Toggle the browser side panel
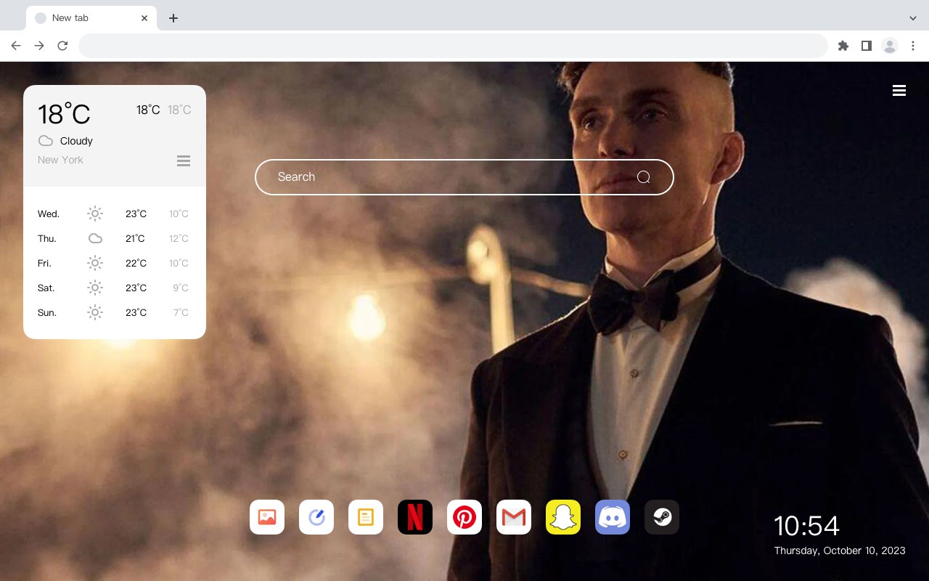This screenshot has height=581, width=929. (x=866, y=46)
